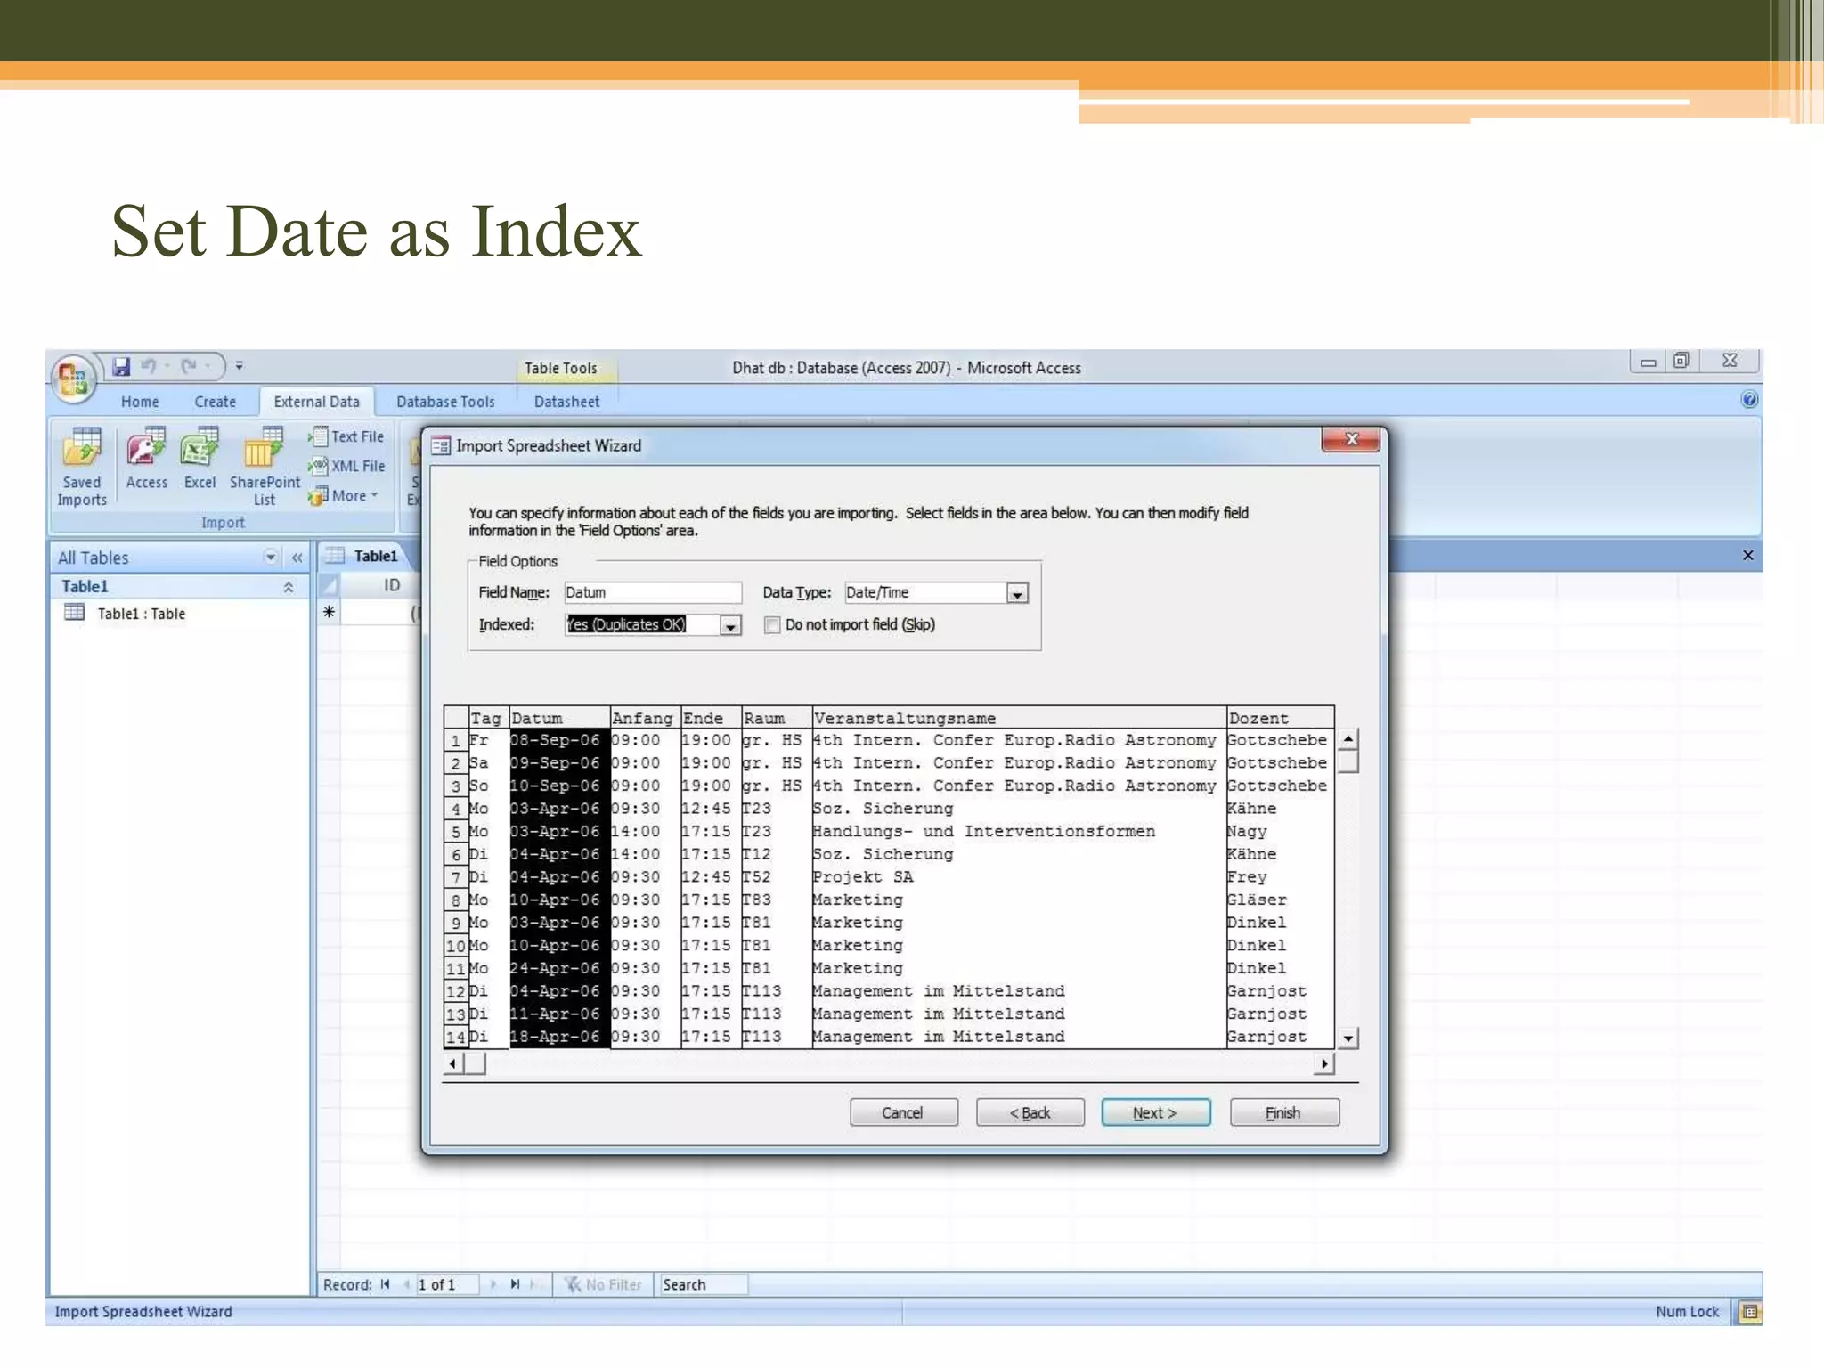Click the No Filter indicator

coord(604,1284)
